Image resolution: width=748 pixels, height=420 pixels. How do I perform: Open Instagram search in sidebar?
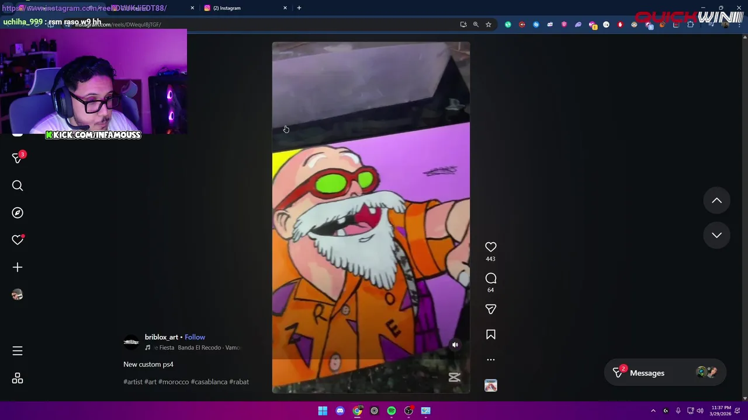(18, 185)
